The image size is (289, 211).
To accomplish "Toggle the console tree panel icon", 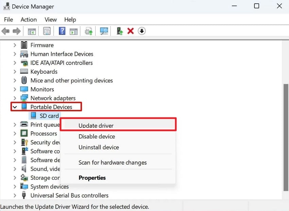I will coord(31,31).
